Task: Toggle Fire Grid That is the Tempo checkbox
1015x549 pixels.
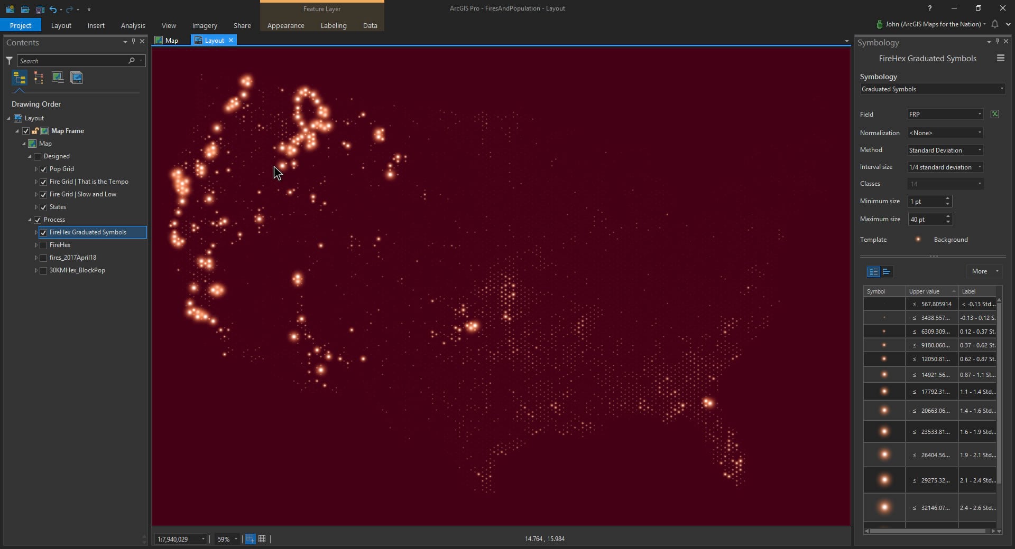Action: pos(43,182)
